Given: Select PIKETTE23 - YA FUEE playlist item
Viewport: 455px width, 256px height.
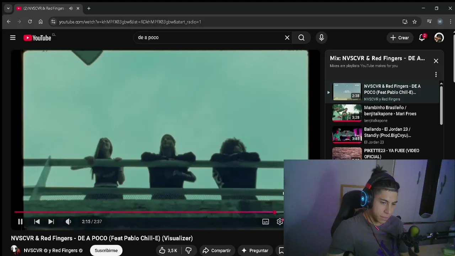Looking at the screenshot, I should 382,153.
